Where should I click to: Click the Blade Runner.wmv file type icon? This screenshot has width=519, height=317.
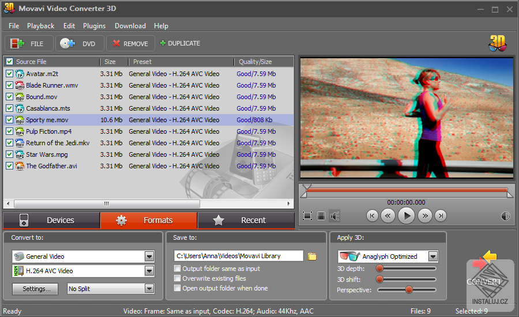point(20,85)
